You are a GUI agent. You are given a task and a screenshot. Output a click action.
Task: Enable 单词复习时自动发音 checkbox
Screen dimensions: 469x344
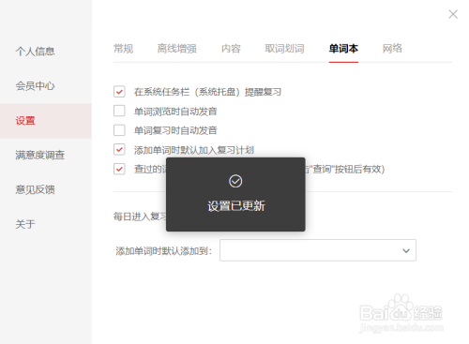click(119, 130)
